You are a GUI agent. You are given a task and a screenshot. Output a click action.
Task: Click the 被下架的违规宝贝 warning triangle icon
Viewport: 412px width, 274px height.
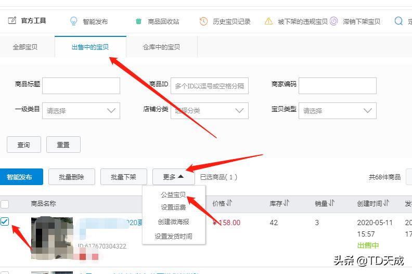(x=268, y=21)
